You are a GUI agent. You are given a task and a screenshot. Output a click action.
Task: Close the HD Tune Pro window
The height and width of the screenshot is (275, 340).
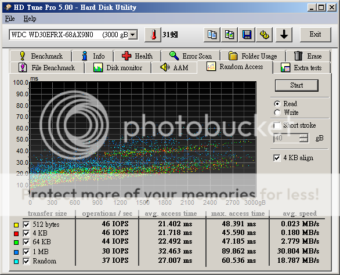332,8
